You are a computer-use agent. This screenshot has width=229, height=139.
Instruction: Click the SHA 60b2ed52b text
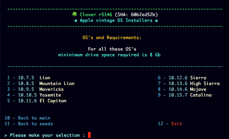[x=136, y=15]
